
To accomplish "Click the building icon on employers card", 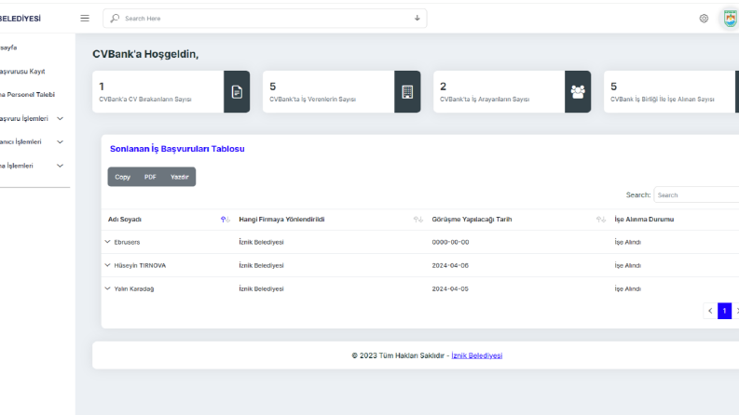I will click(x=407, y=92).
